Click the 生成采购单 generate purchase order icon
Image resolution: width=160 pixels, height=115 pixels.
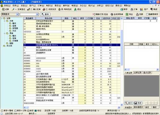tap(117, 14)
